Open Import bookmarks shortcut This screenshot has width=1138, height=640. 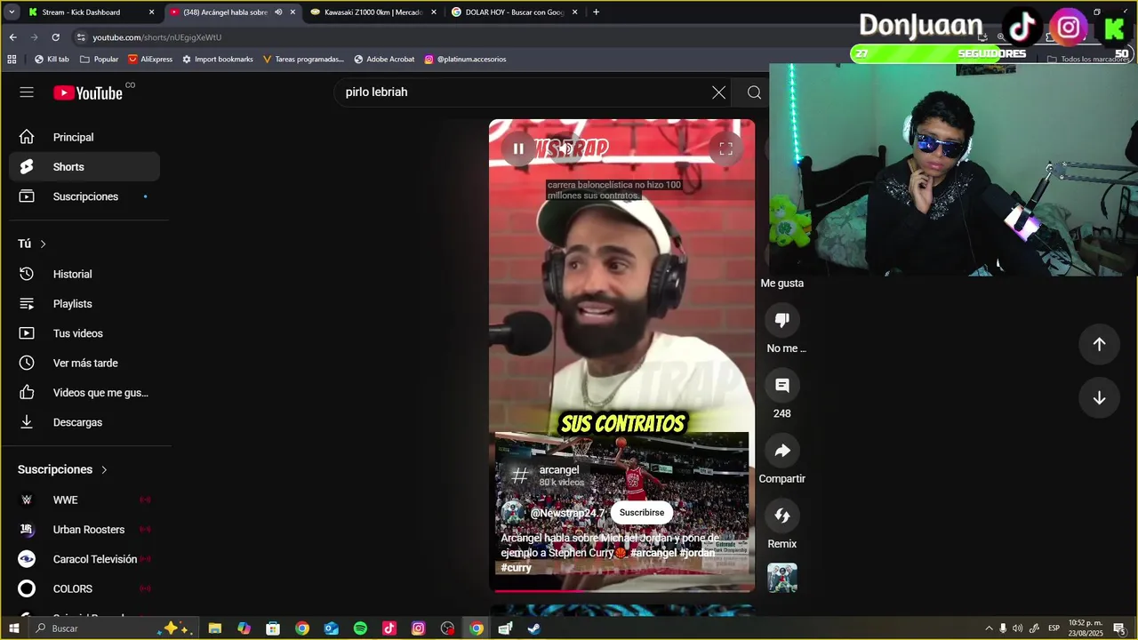coord(218,60)
